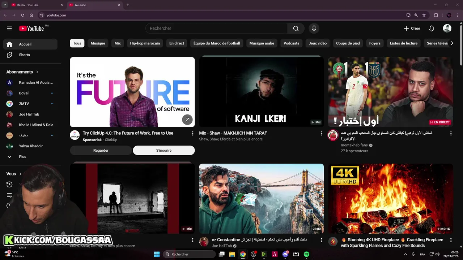Select the Listes de lecture chip

[404, 43]
